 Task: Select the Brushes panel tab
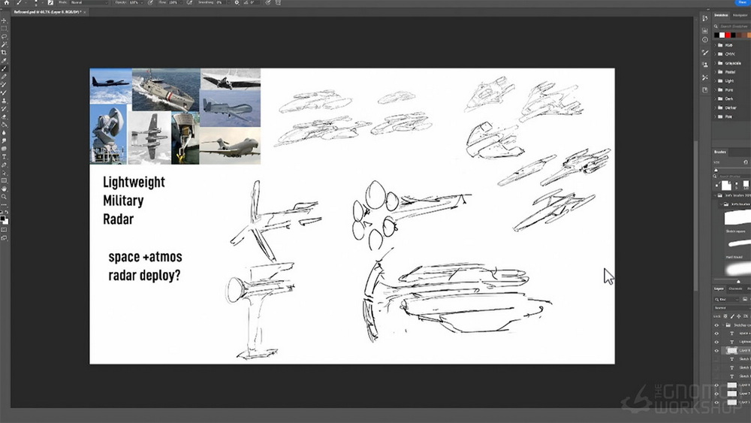pyautogui.click(x=720, y=152)
